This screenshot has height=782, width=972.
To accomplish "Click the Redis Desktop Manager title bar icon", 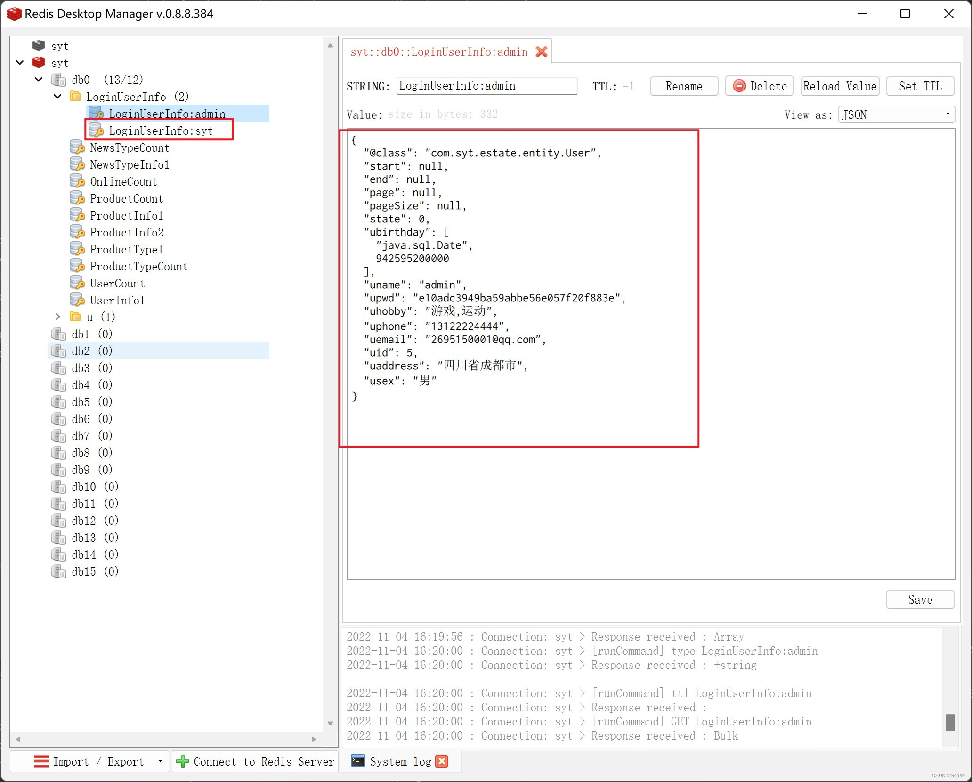I will tap(14, 14).
